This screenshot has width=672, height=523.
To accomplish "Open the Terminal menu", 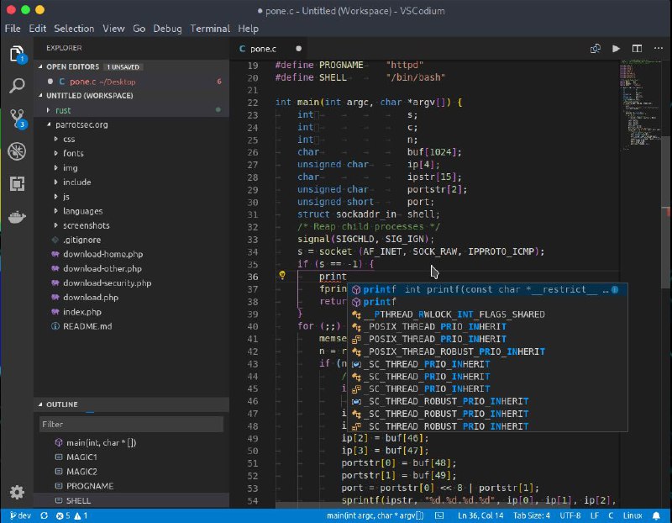I will pyautogui.click(x=210, y=28).
